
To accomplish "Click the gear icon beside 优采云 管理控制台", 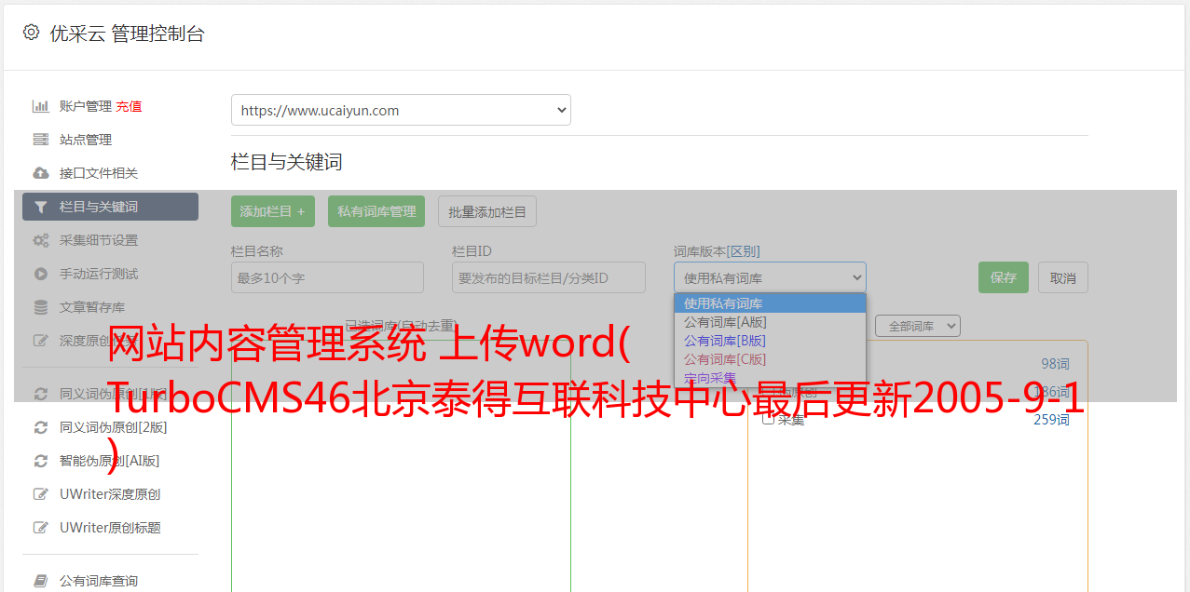I will 31,33.
